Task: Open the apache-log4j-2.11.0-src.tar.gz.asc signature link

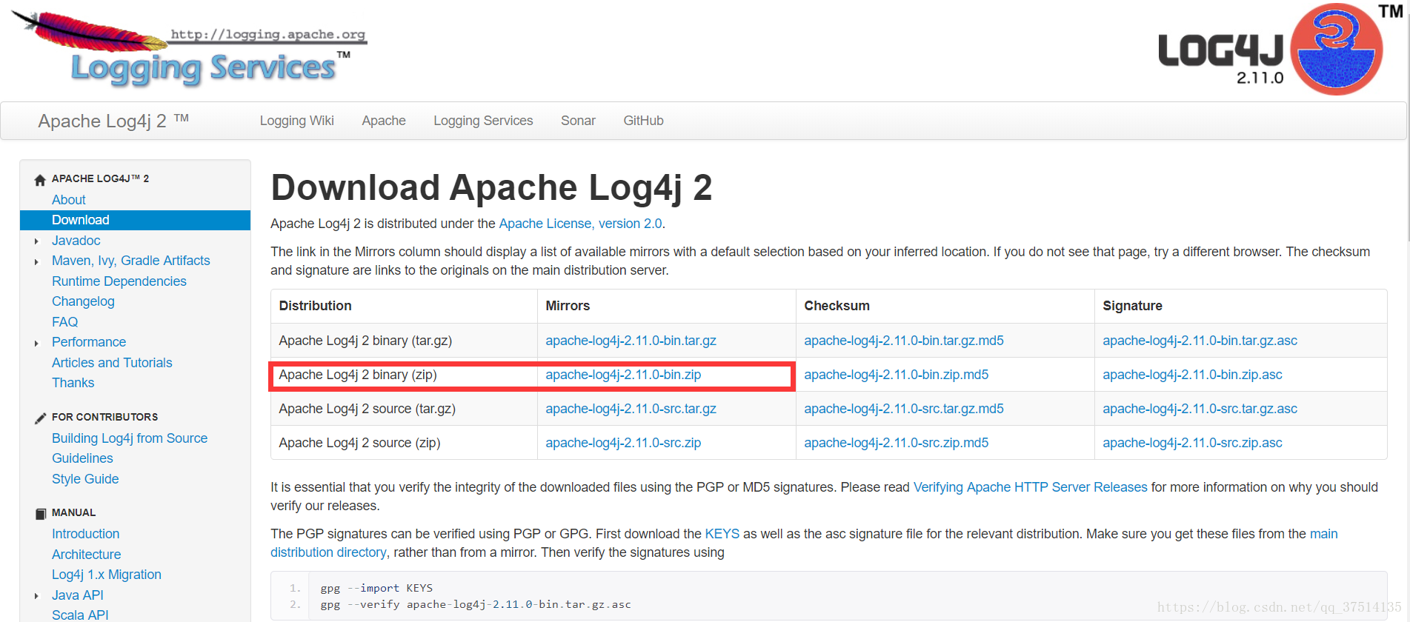Action: coord(1200,409)
